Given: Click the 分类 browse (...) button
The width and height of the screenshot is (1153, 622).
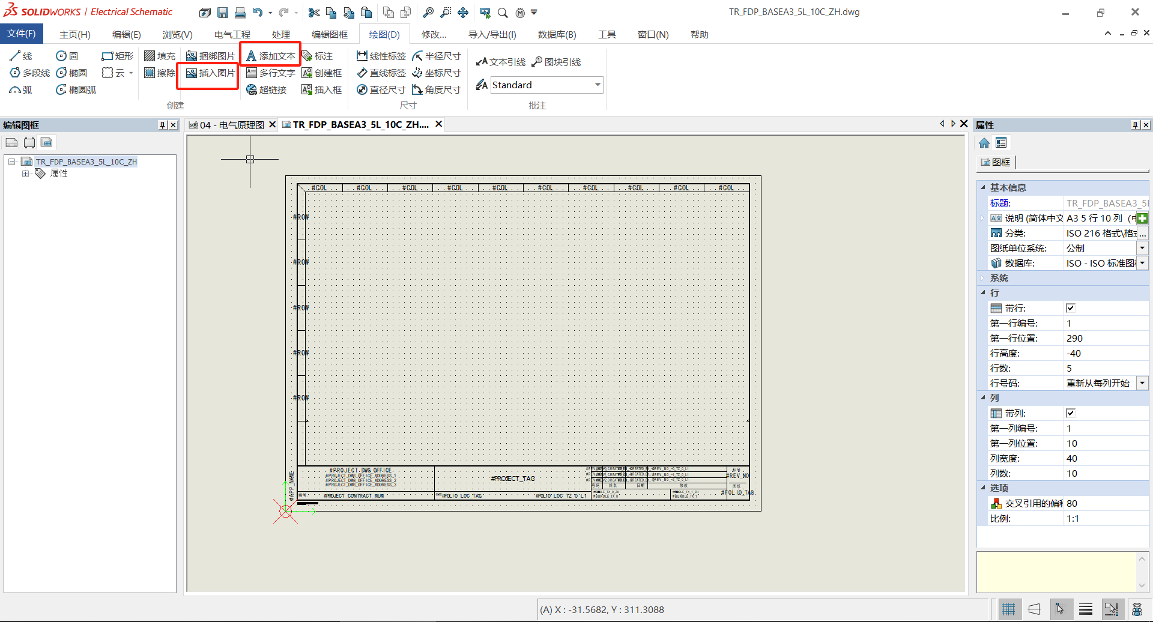Looking at the screenshot, I should pyautogui.click(x=1143, y=234).
